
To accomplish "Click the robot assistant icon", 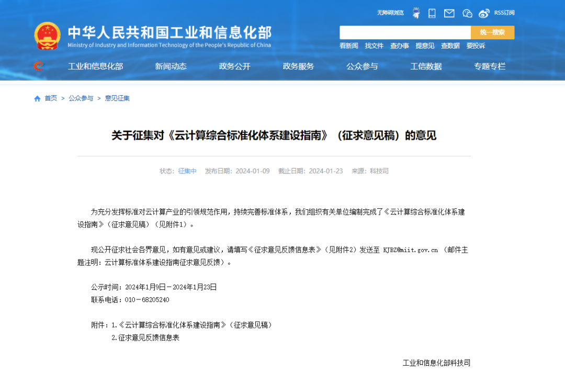I will [416, 13].
